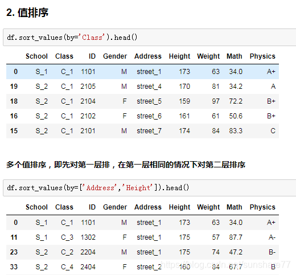Click Weight value '97'

[216, 101]
